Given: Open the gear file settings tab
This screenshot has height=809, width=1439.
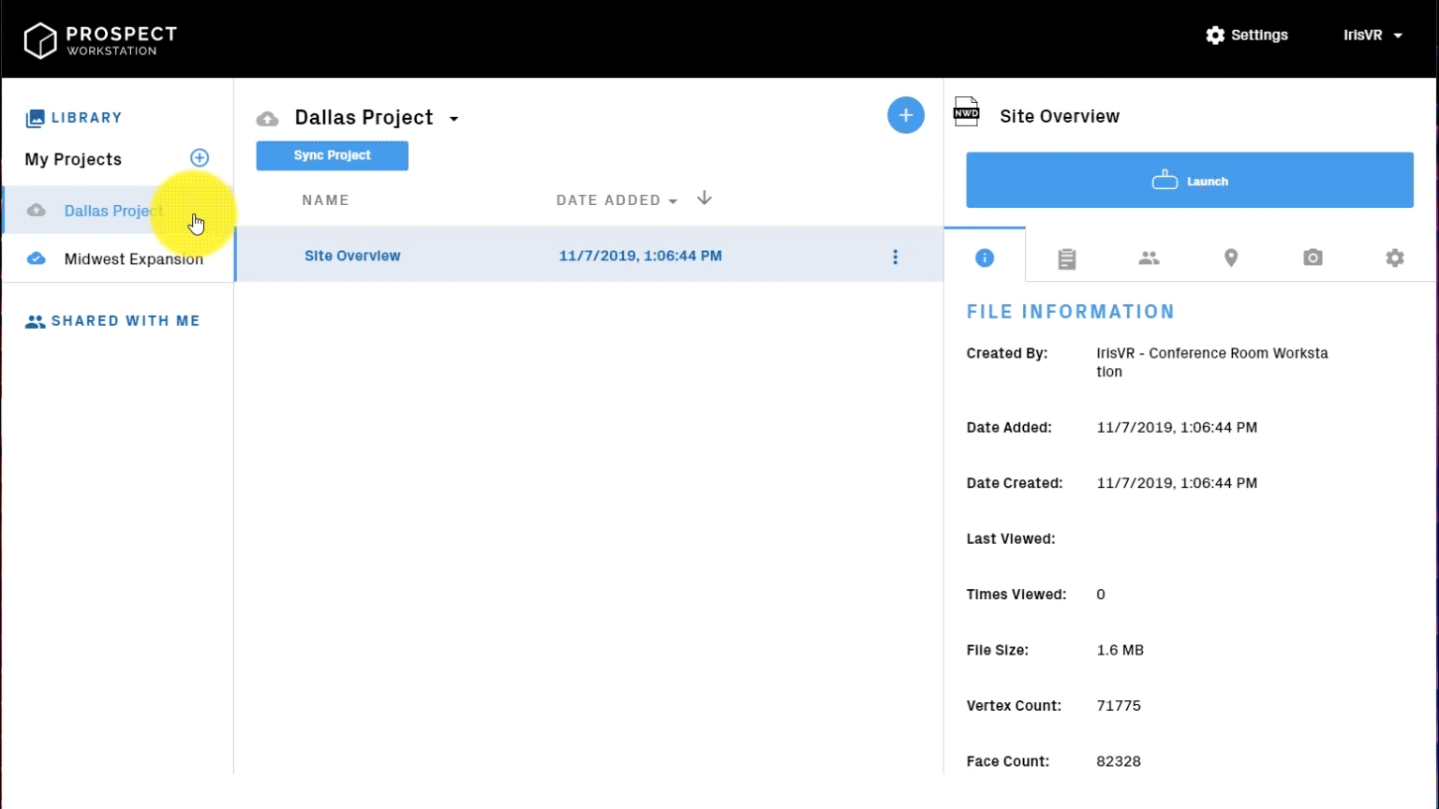Looking at the screenshot, I should (1395, 257).
